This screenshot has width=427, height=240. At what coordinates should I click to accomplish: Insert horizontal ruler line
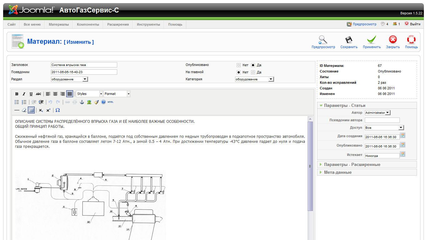(x=17, y=110)
